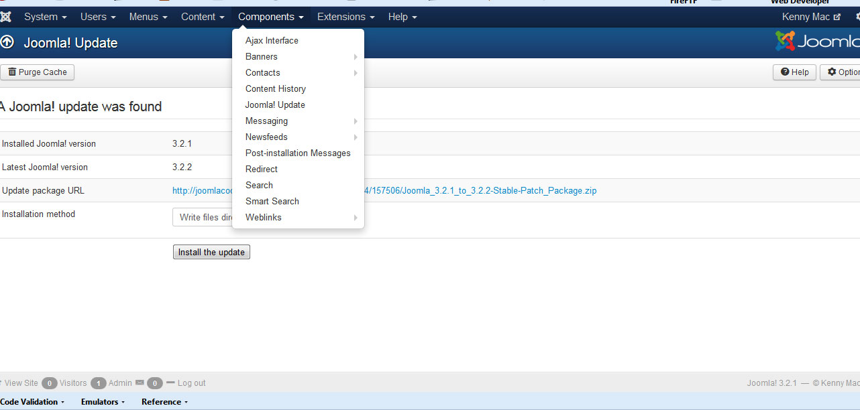The width and height of the screenshot is (860, 410).
Task: Click the "A Joomla! update was found" heading
Action: click(80, 107)
